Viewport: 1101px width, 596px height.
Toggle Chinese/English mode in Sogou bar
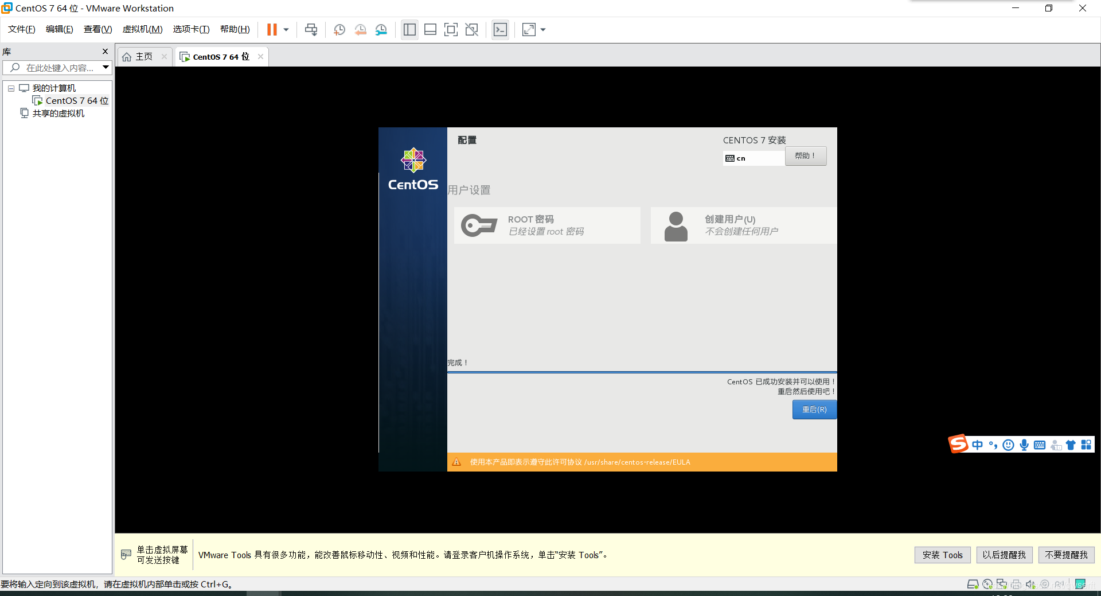[x=977, y=445]
